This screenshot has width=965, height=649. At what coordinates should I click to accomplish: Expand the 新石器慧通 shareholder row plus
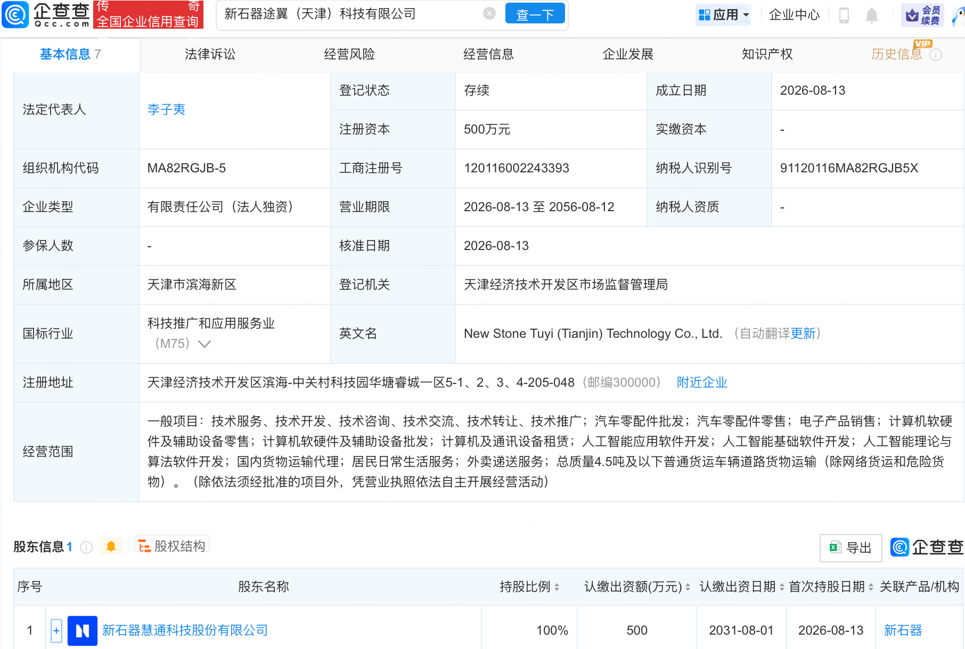pos(56,631)
